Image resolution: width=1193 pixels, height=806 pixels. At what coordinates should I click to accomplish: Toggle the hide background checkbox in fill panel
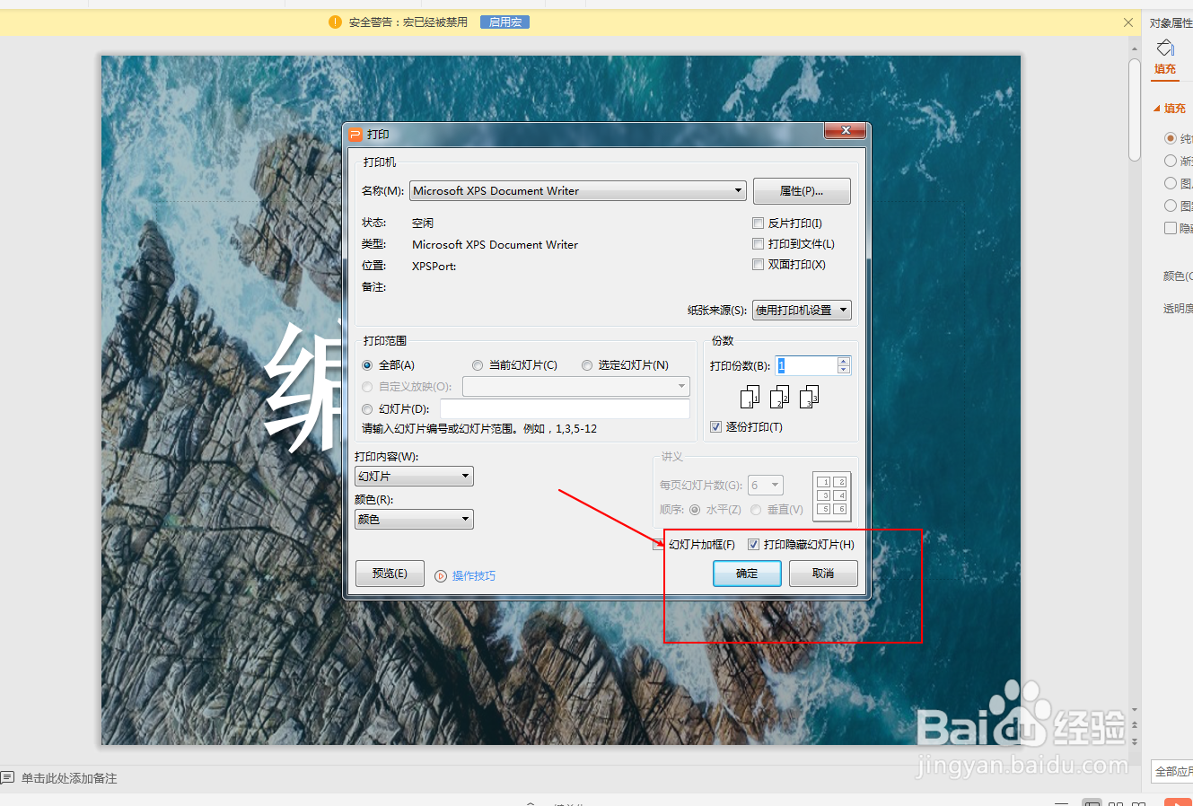tap(1171, 228)
